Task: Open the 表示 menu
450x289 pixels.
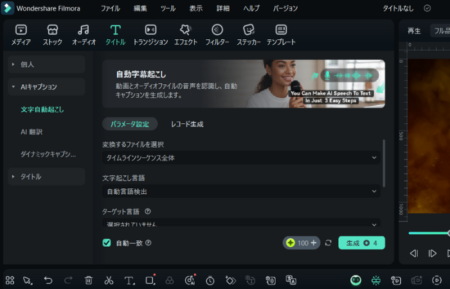Action: coord(195,8)
